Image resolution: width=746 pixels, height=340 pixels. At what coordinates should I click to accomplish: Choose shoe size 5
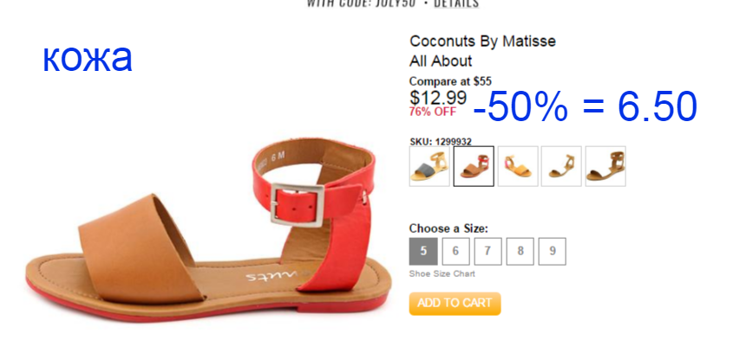(423, 252)
